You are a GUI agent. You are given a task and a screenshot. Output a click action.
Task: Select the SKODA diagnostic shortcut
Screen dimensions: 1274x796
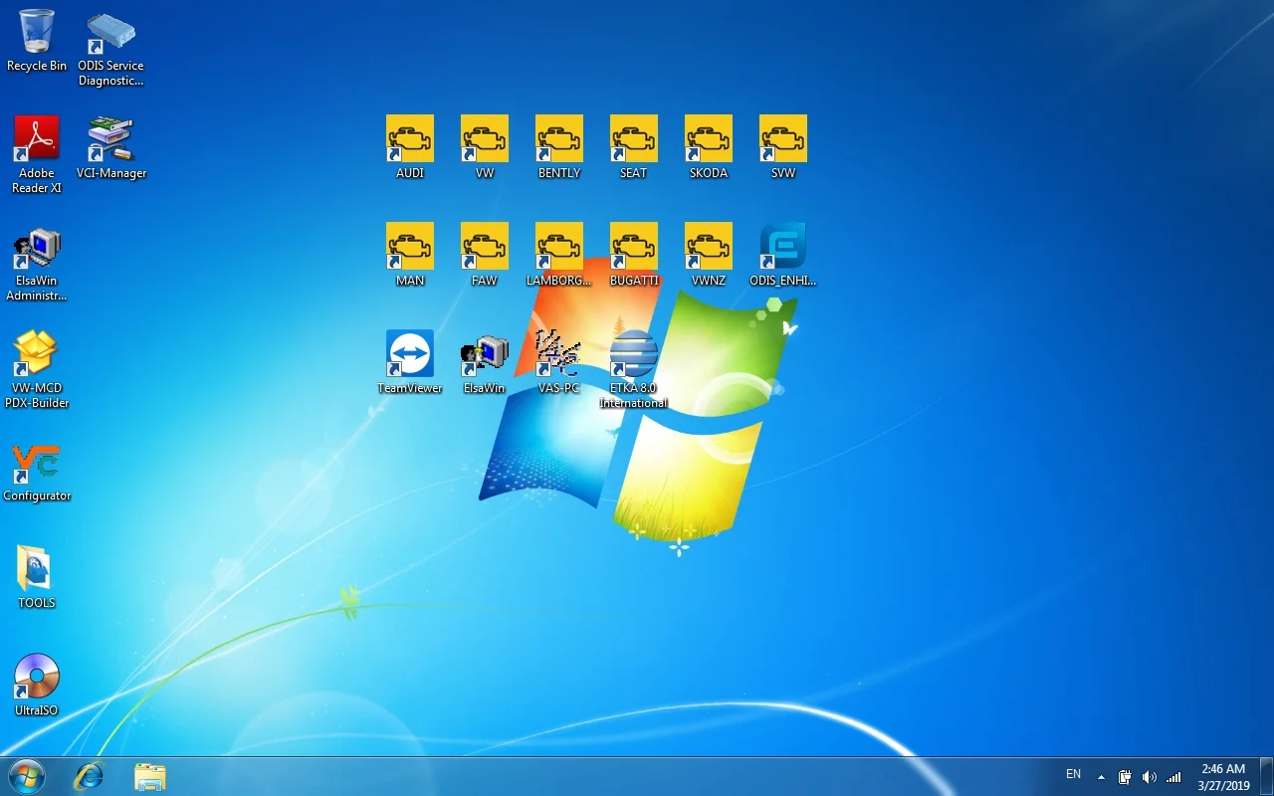click(709, 147)
